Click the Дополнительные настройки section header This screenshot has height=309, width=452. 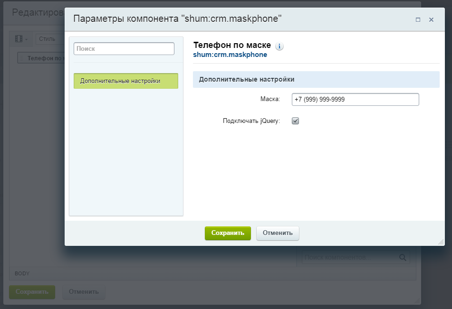[316, 79]
